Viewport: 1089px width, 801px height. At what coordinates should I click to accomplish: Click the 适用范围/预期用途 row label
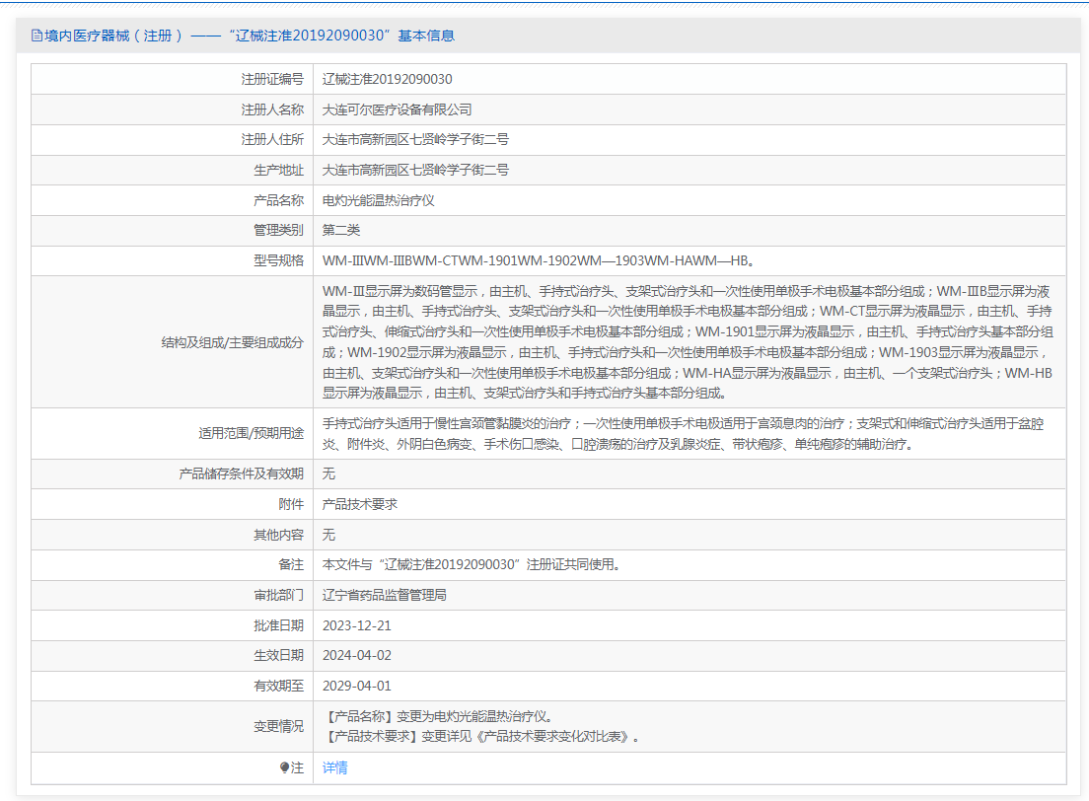[x=251, y=434]
